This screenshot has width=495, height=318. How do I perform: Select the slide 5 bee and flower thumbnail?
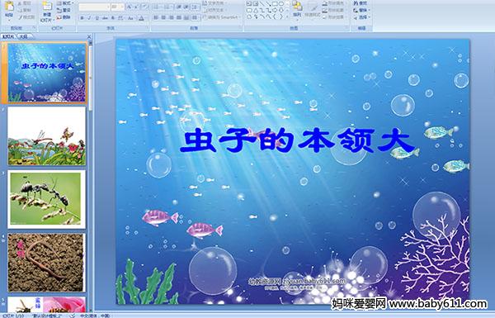click(x=47, y=305)
